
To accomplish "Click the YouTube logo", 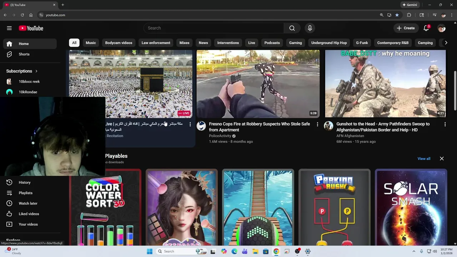I will click(x=31, y=28).
